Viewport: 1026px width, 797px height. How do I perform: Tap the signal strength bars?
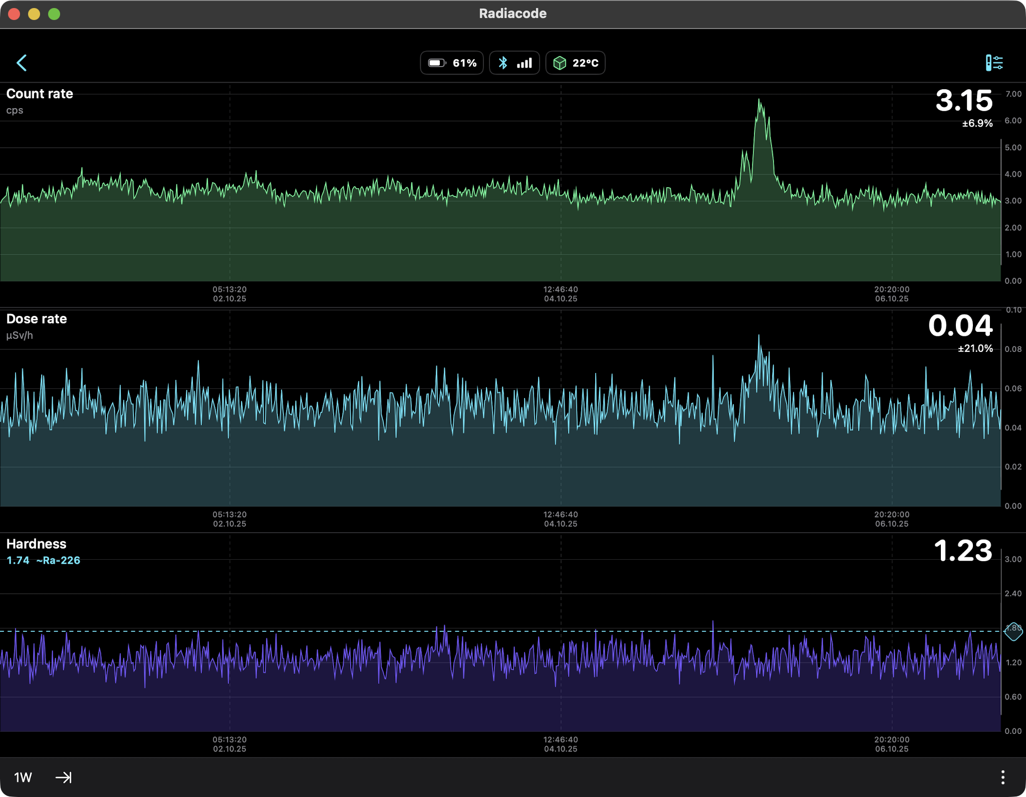pyautogui.click(x=524, y=63)
